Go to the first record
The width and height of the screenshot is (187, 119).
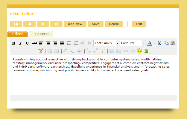tap(16, 24)
